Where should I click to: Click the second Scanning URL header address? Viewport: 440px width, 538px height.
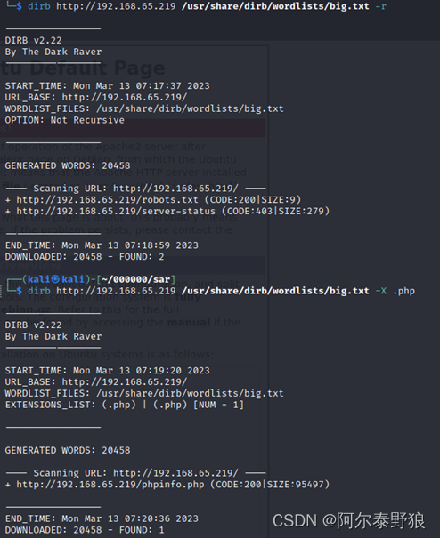tap(175, 473)
